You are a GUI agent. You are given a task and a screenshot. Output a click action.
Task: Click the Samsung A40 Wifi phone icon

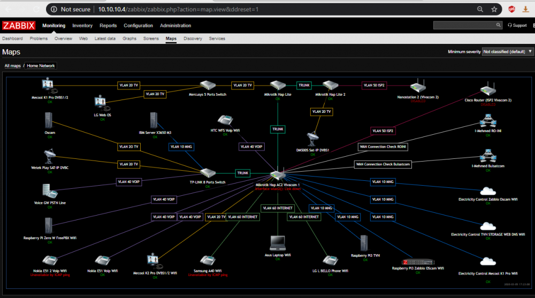208,261
